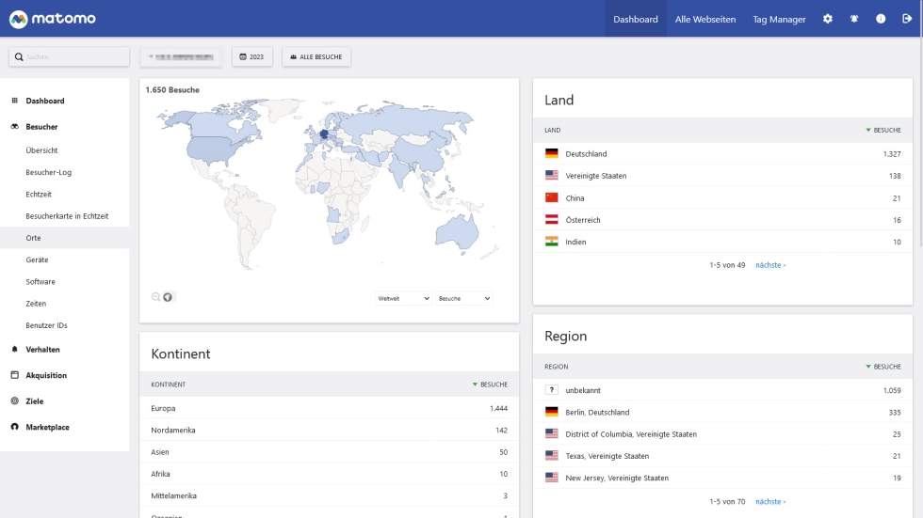Open the Weltweit map region dropdown
Screen dimensions: 923x518
click(x=403, y=298)
